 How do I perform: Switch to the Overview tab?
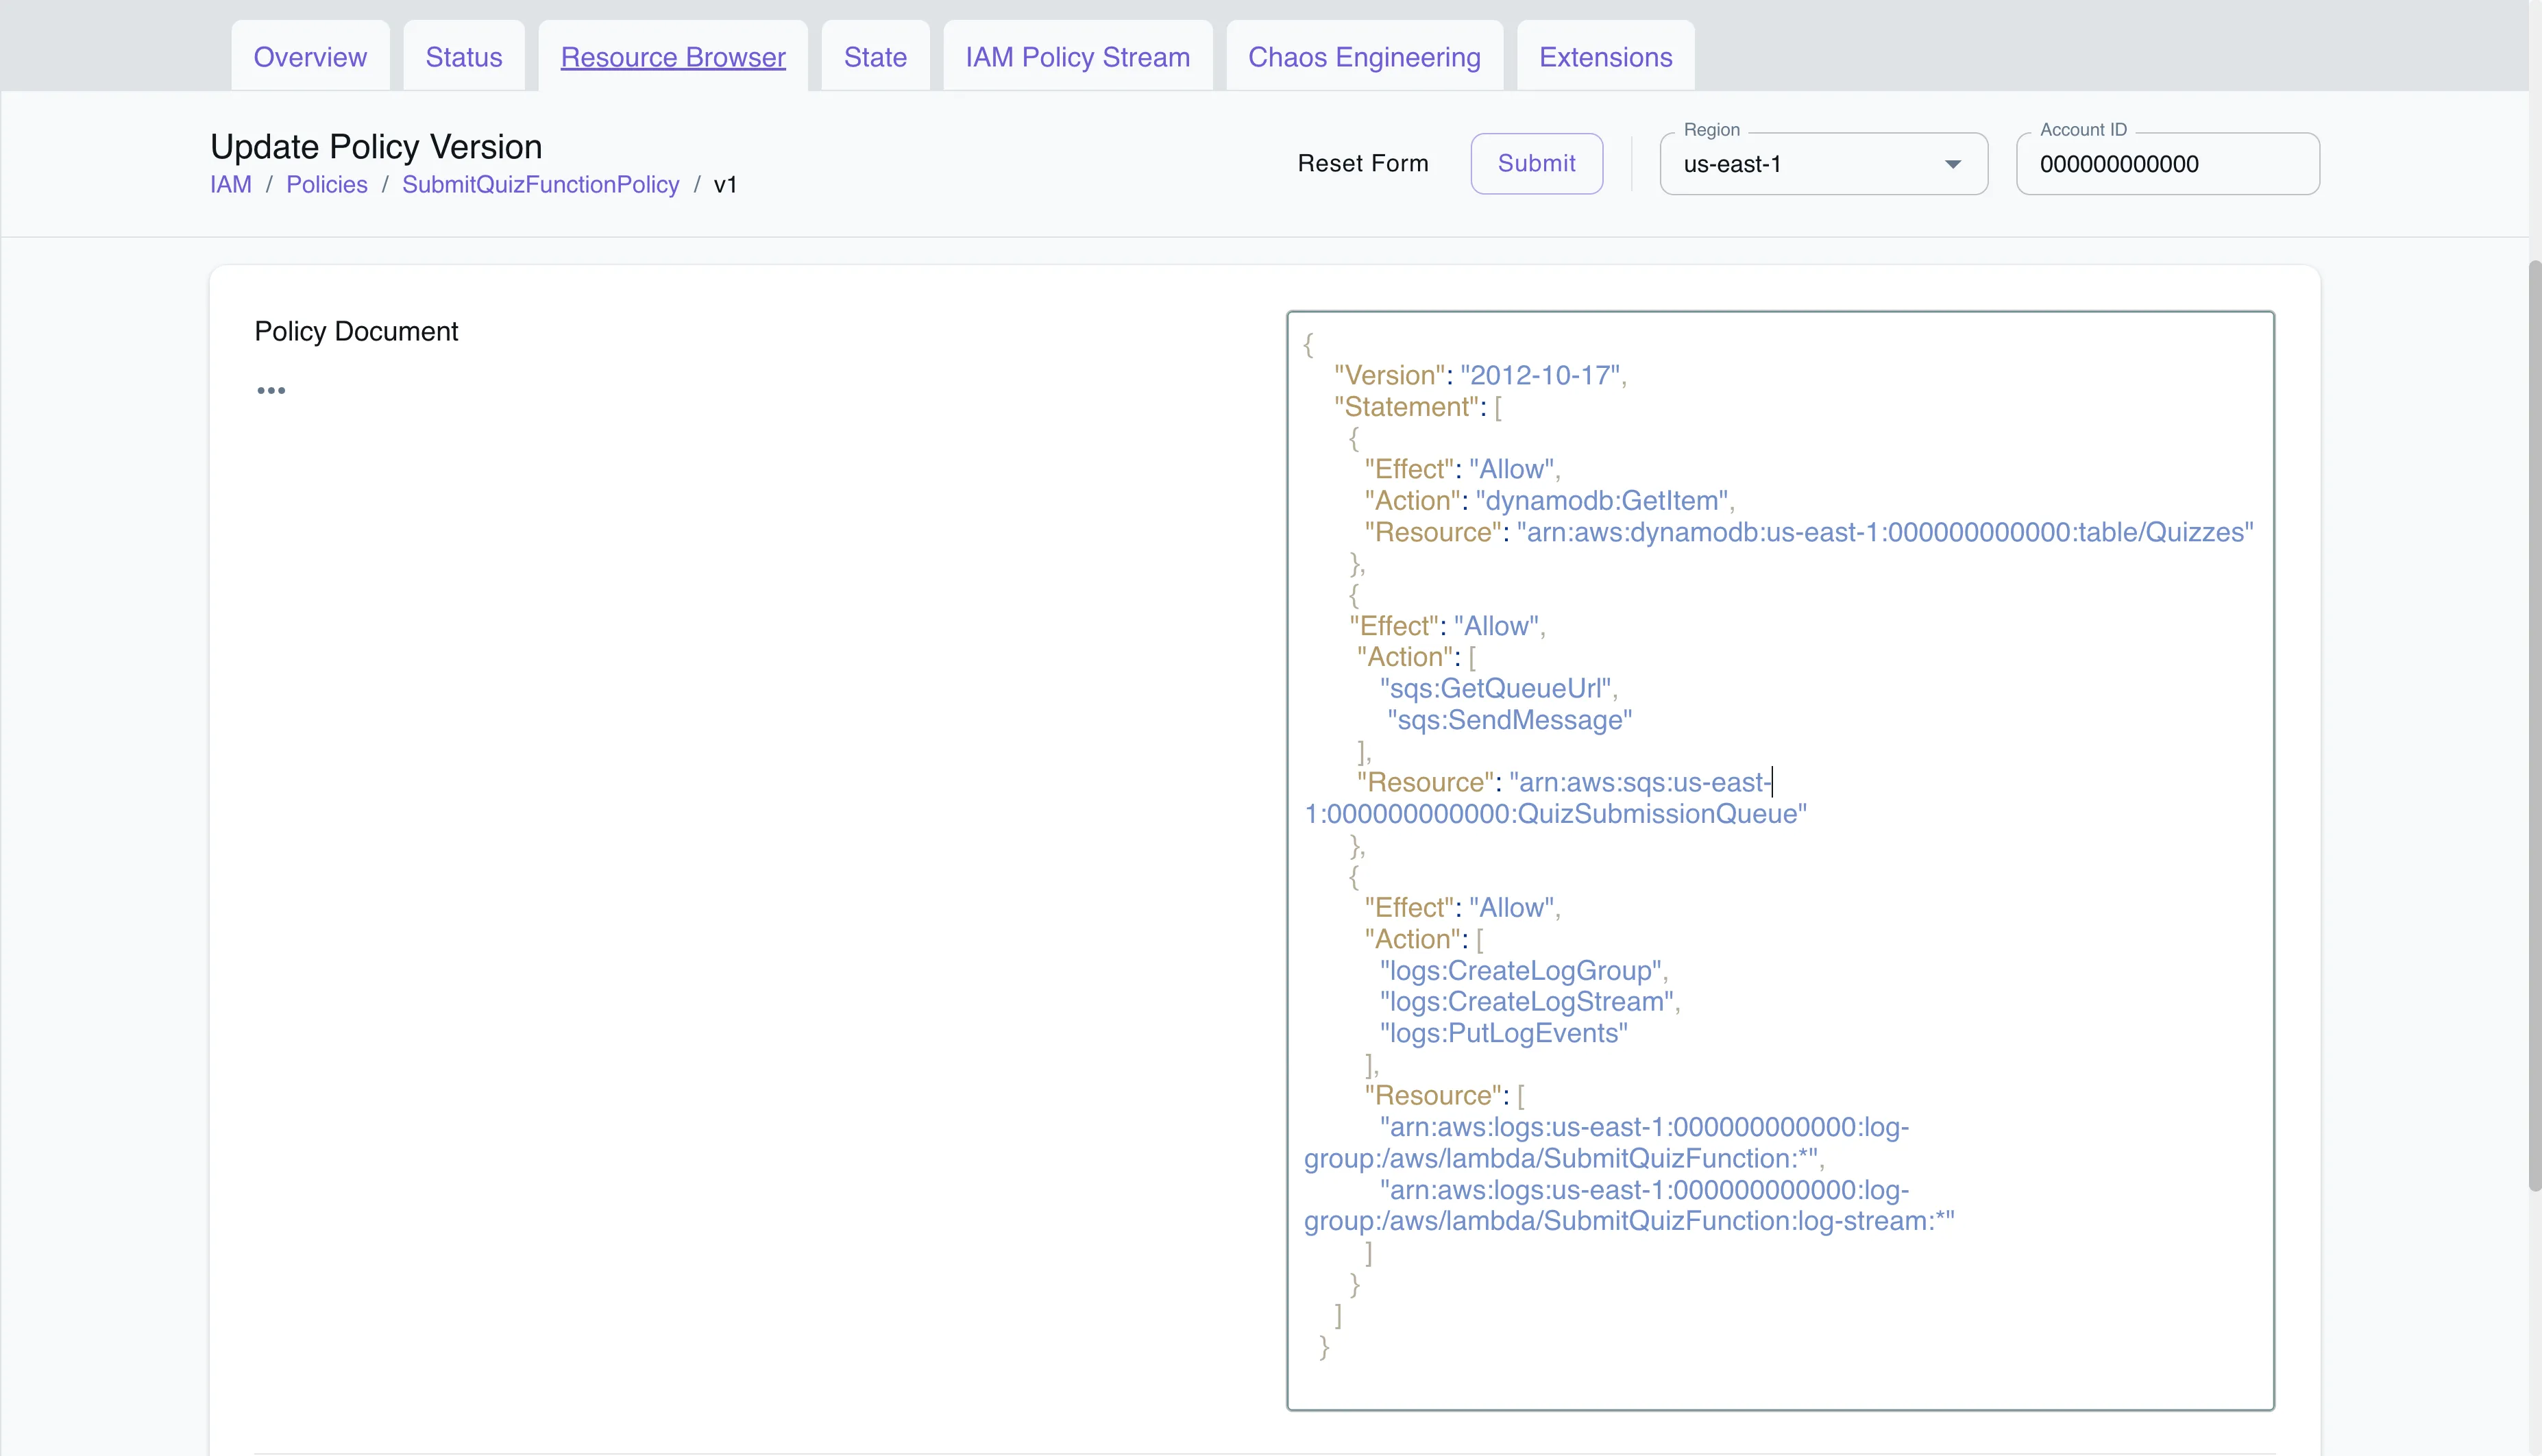click(310, 57)
